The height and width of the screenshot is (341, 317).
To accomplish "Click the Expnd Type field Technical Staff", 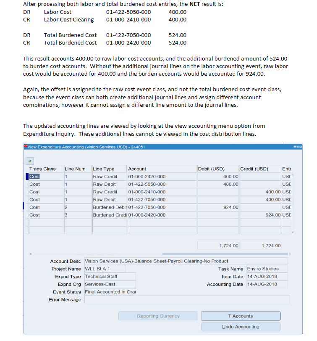I will (110, 276).
